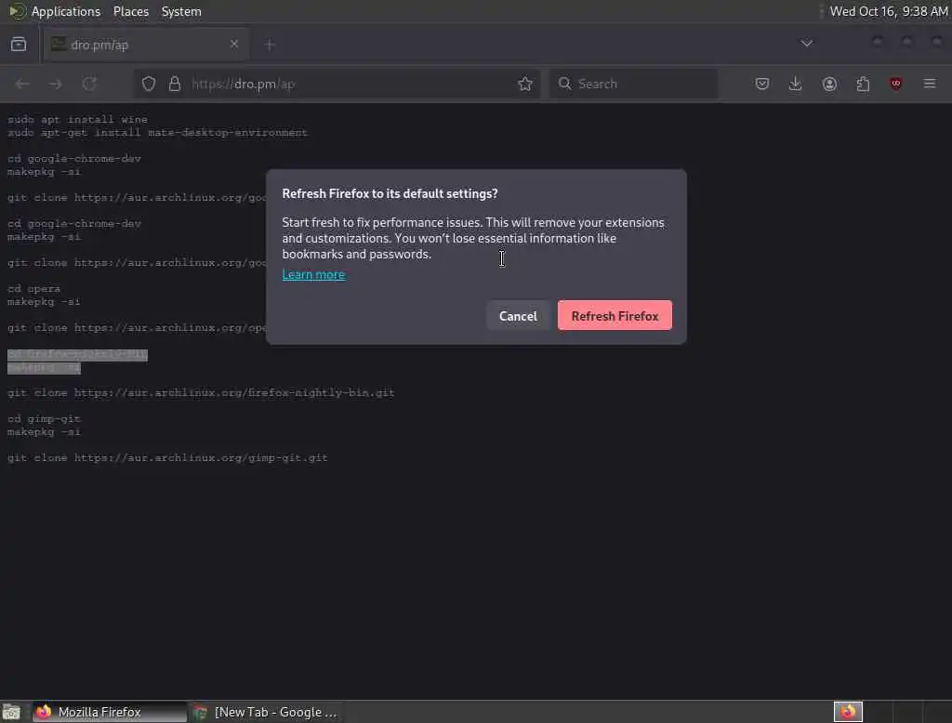Click show desktop icon in bottom panel

pyautogui.click(x=11, y=712)
